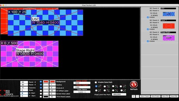
Task: Select the magenta Stage Right thumbnail
Action: 169,38
